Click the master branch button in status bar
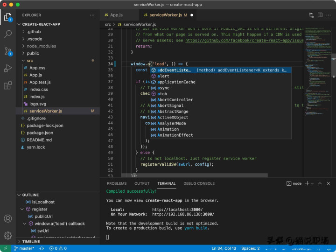336x252 pixels. point(23,248)
